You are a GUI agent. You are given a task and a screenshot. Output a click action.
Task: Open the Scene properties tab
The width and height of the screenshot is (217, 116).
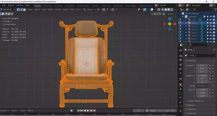point(180,69)
